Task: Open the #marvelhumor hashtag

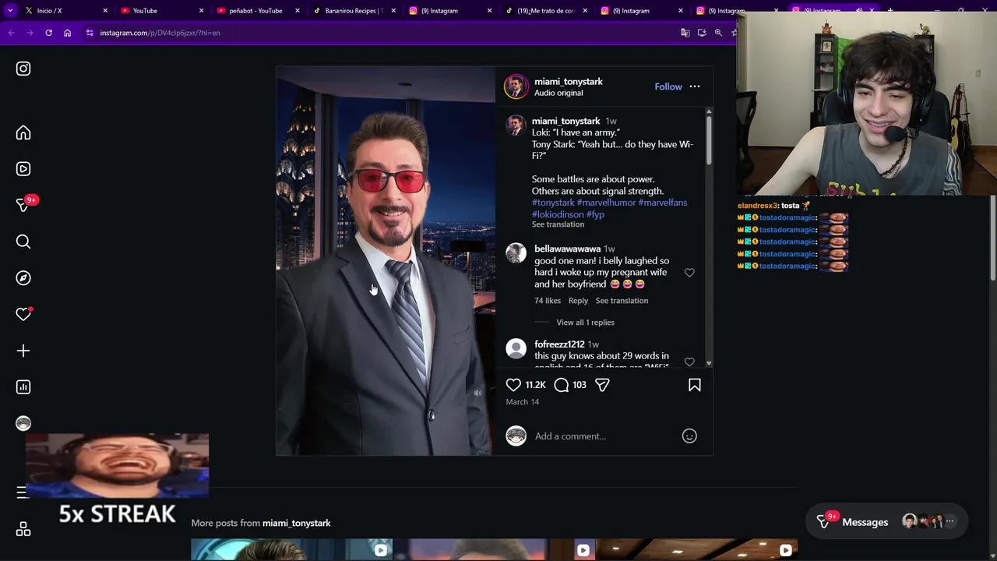Action: pyautogui.click(x=607, y=203)
